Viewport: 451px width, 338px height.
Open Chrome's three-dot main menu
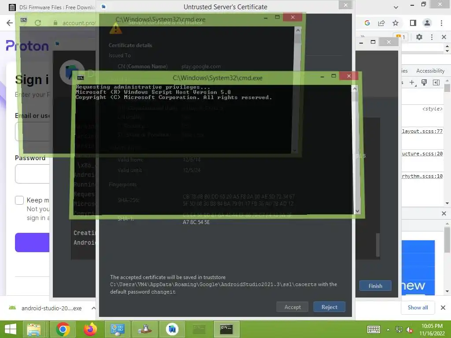[x=441, y=23]
